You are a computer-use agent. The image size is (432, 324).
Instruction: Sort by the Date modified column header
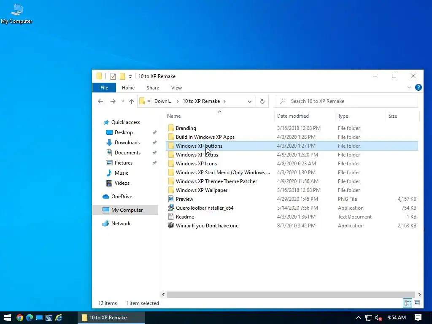pos(293,116)
